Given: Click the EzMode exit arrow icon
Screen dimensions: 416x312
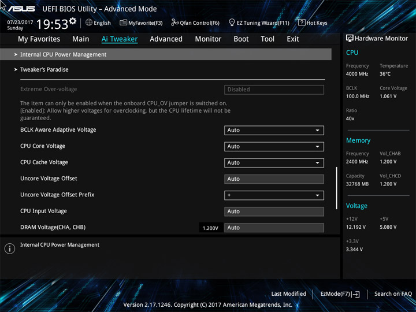Looking at the screenshot, I should tap(355, 294).
